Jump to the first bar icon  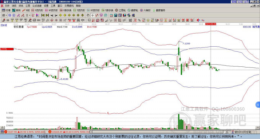point(43,15)
